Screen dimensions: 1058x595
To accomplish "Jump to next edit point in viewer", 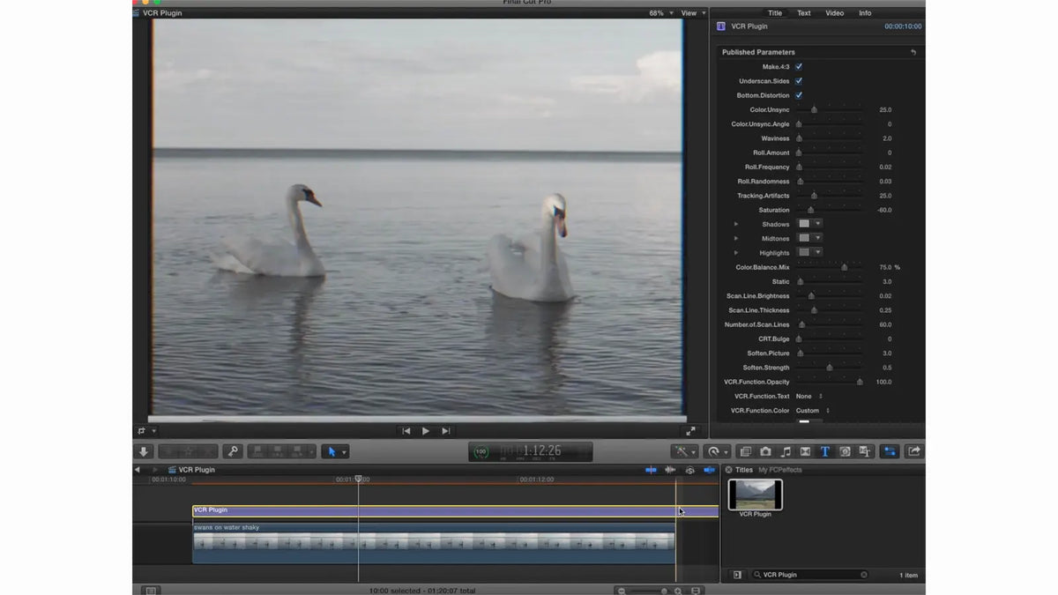I will pos(446,431).
